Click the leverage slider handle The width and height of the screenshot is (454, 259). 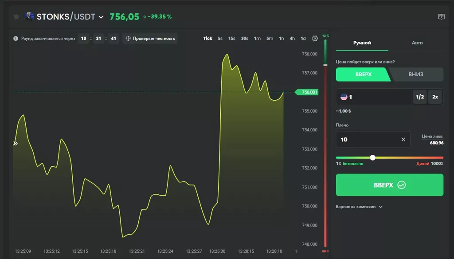372,157
